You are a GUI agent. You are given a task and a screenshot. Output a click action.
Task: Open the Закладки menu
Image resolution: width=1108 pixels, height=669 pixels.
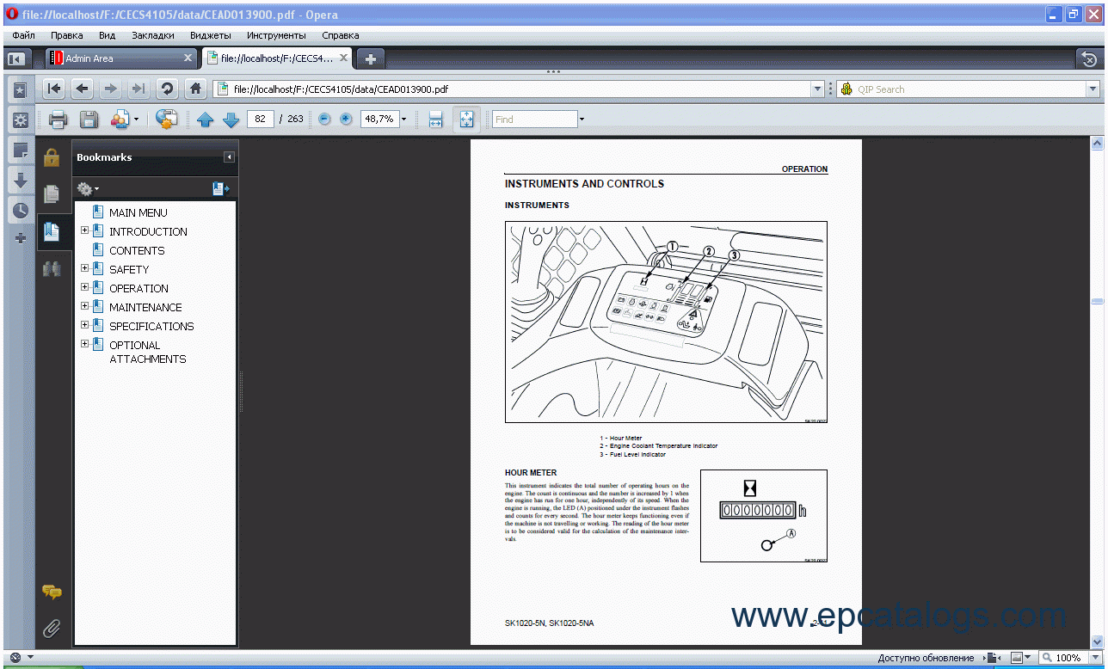pyautogui.click(x=152, y=35)
